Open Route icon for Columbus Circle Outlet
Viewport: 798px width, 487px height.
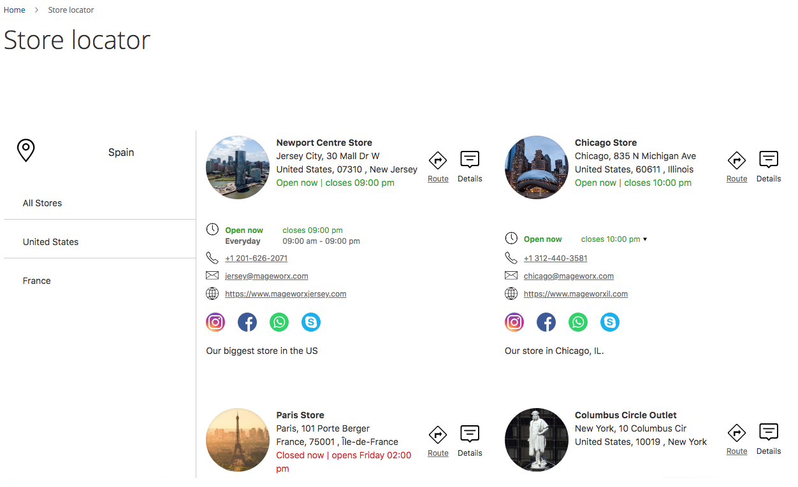(x=737, y=433)
